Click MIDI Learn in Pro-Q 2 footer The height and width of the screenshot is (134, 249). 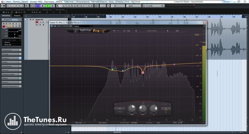tap(79, 123)
